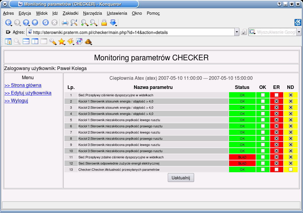303x213 pixels.
Task: Zoom out with the minus magnifier icon
Action: coord(94,23)
